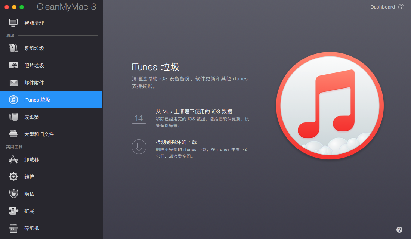This screenshot has width=411, height=239.
Task: Open the 废纸篓 trash bin icon
Action: [13, 117]
